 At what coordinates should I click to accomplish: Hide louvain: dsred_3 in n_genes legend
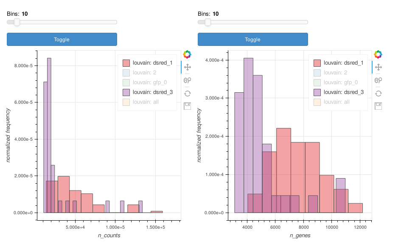coord(338,92)
